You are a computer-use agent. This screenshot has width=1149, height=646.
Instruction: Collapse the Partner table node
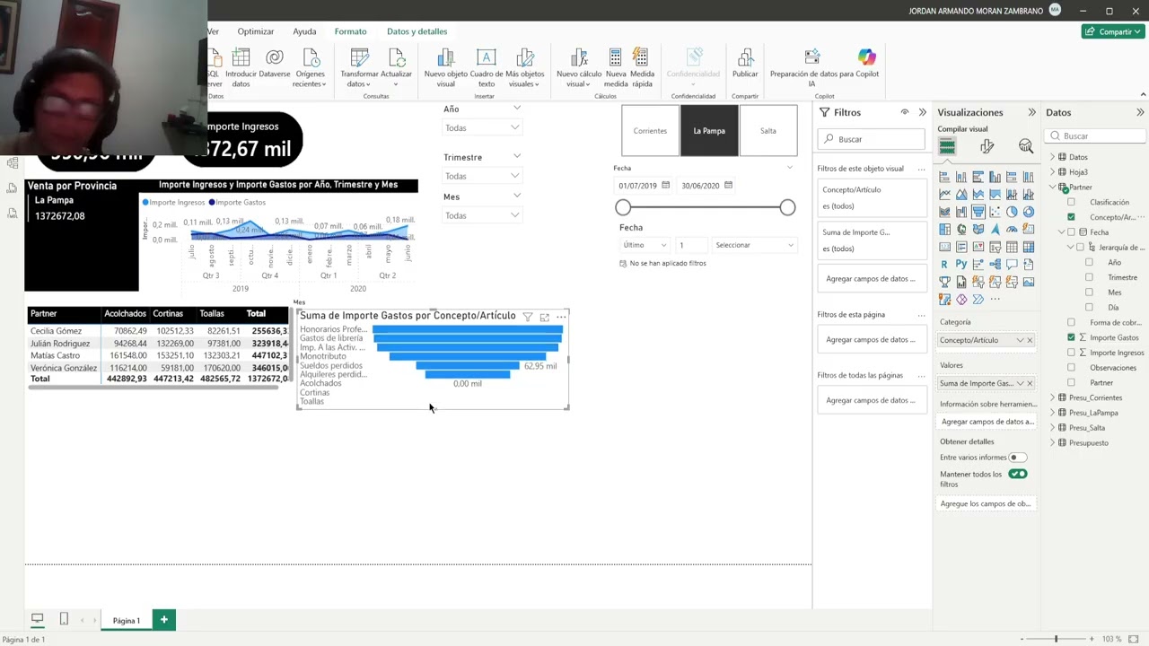[x=1053, y=187]
